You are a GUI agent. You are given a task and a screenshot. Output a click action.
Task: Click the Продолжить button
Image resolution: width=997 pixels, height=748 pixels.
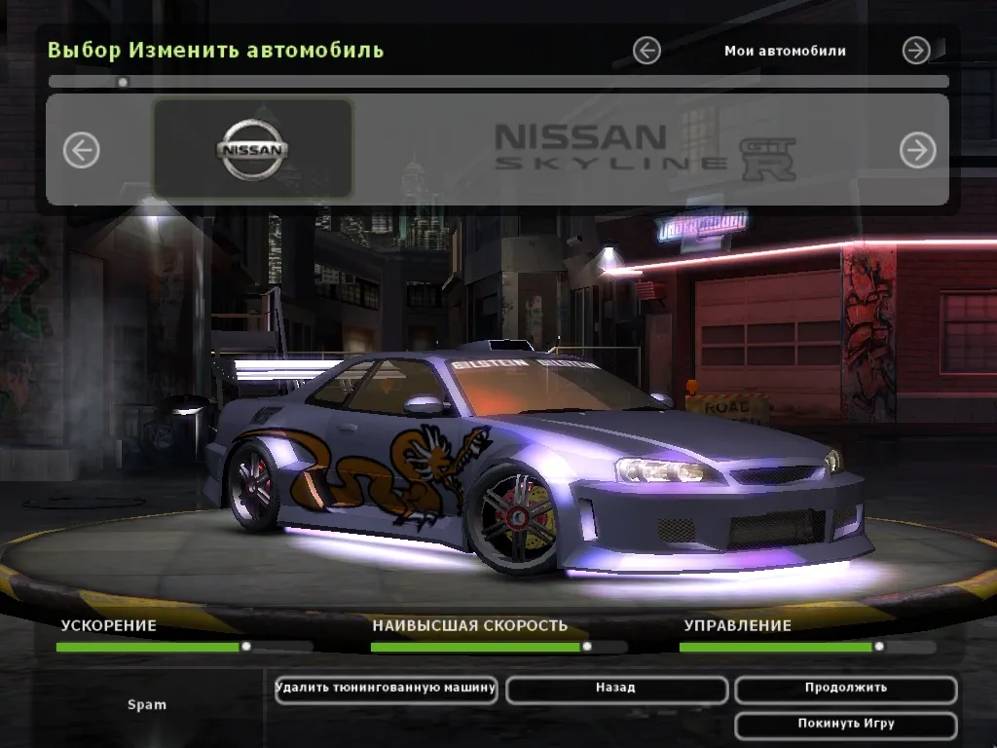[846, 690]
